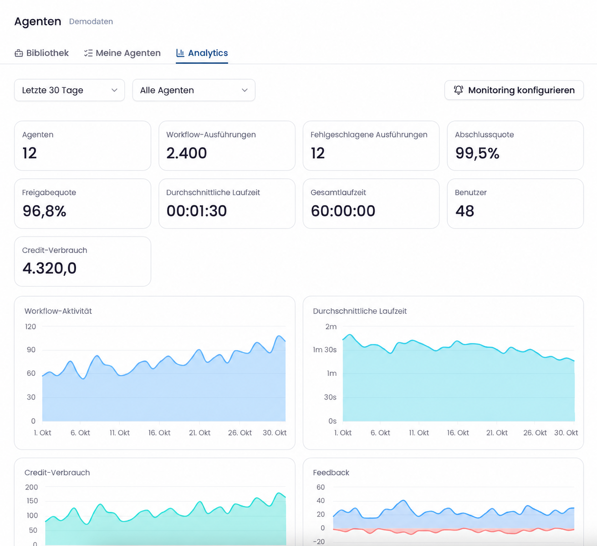The width and height of the screenshot is (597, 546).
Task: Click the Benutzer 48 card
Action: coord(515,203)
